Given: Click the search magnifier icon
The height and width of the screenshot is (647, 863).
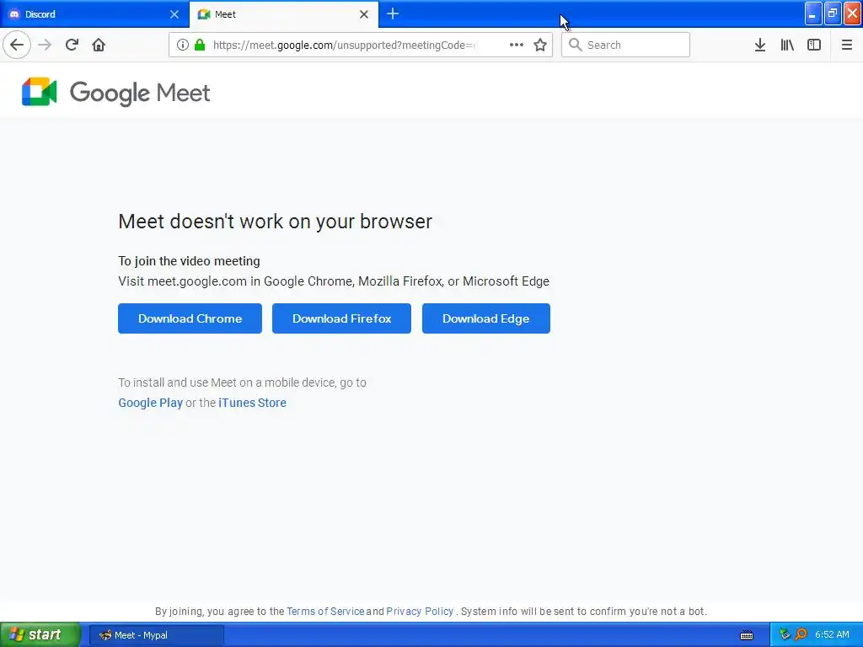Looking at the screenshot, I should click(575, 45).
